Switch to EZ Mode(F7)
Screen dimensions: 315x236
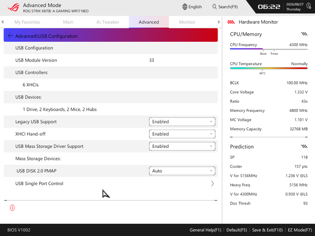(300, 230)
